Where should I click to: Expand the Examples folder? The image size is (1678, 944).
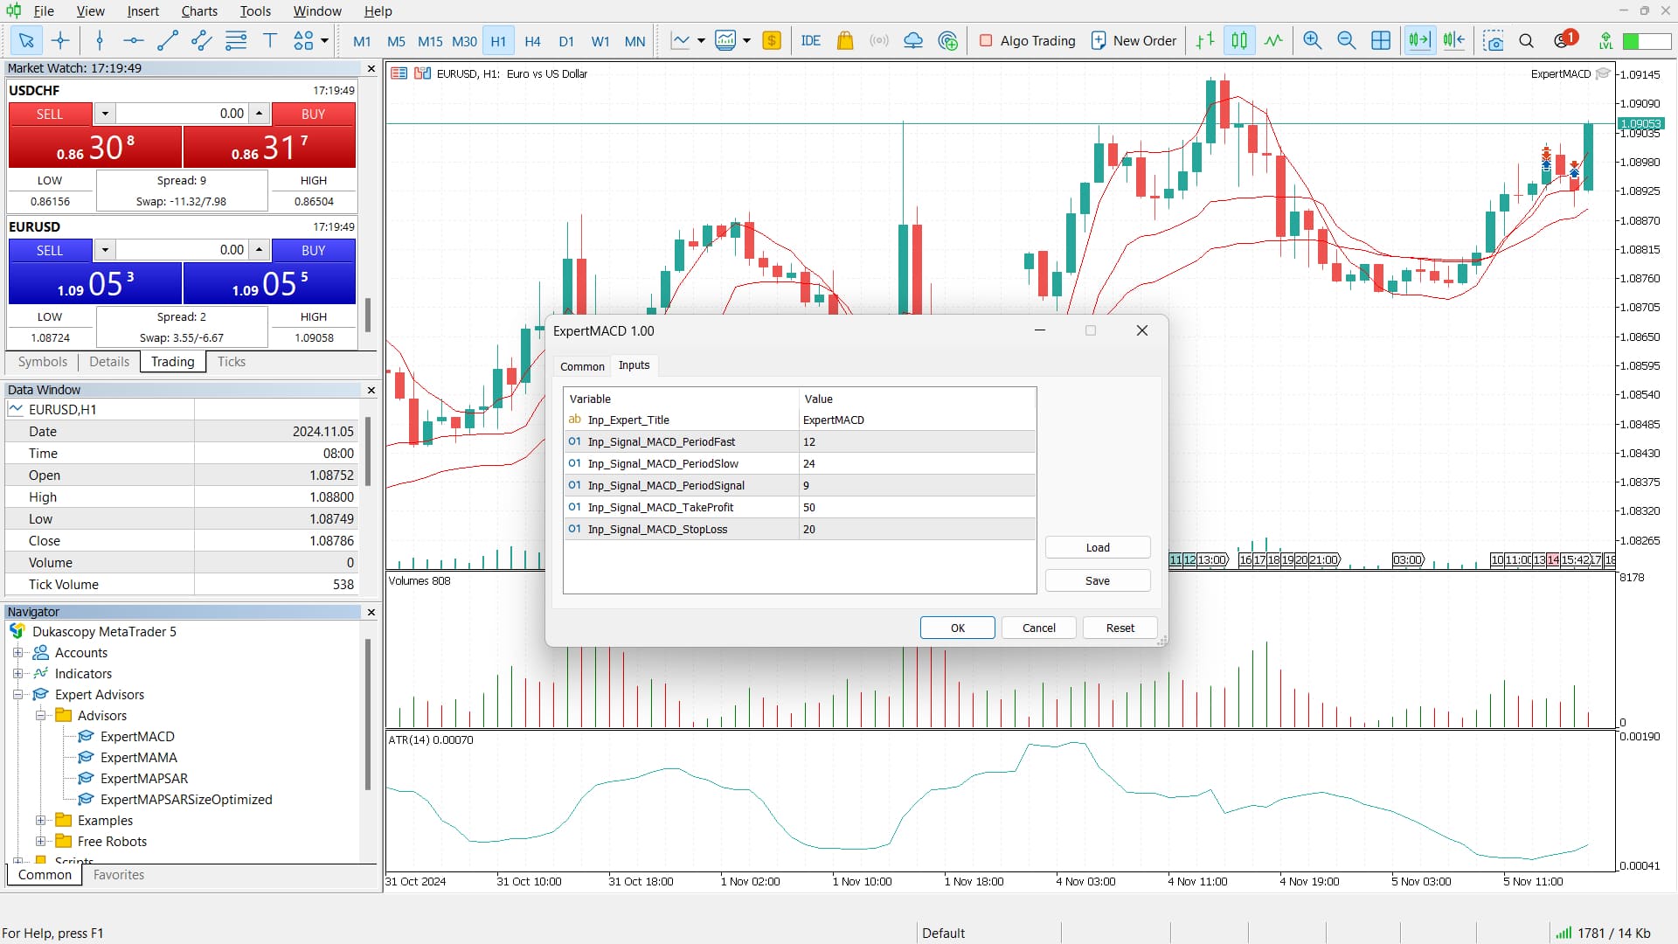point(40,821)
